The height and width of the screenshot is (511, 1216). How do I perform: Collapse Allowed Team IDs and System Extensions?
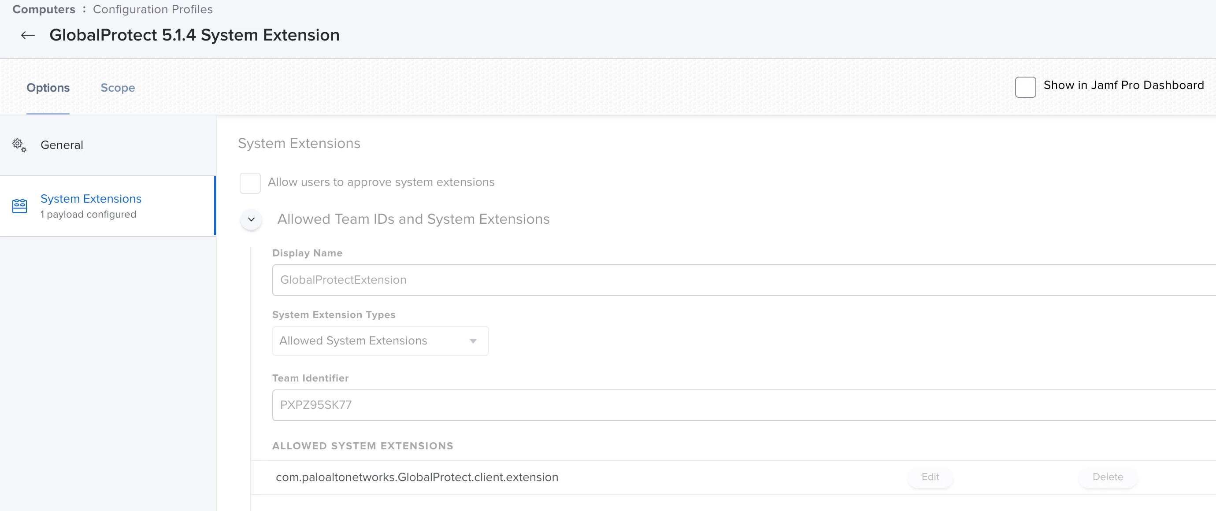(x=251, y=219)
